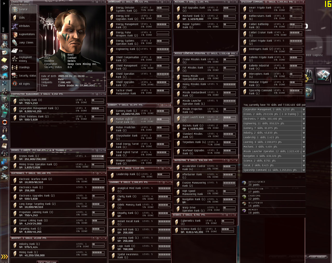Image resolution: width=332 pixels, height=263 pixels.
Task: Toggle the circle pin icon on Engineering window header
Action: [162, 2]
